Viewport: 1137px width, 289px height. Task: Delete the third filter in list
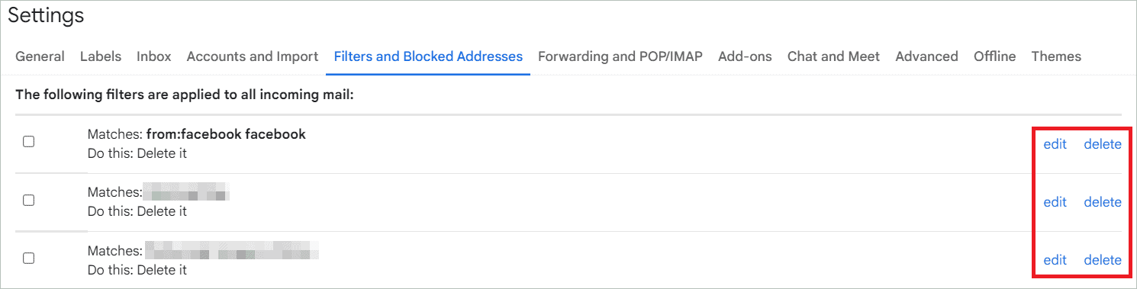tap(1103, 260)
